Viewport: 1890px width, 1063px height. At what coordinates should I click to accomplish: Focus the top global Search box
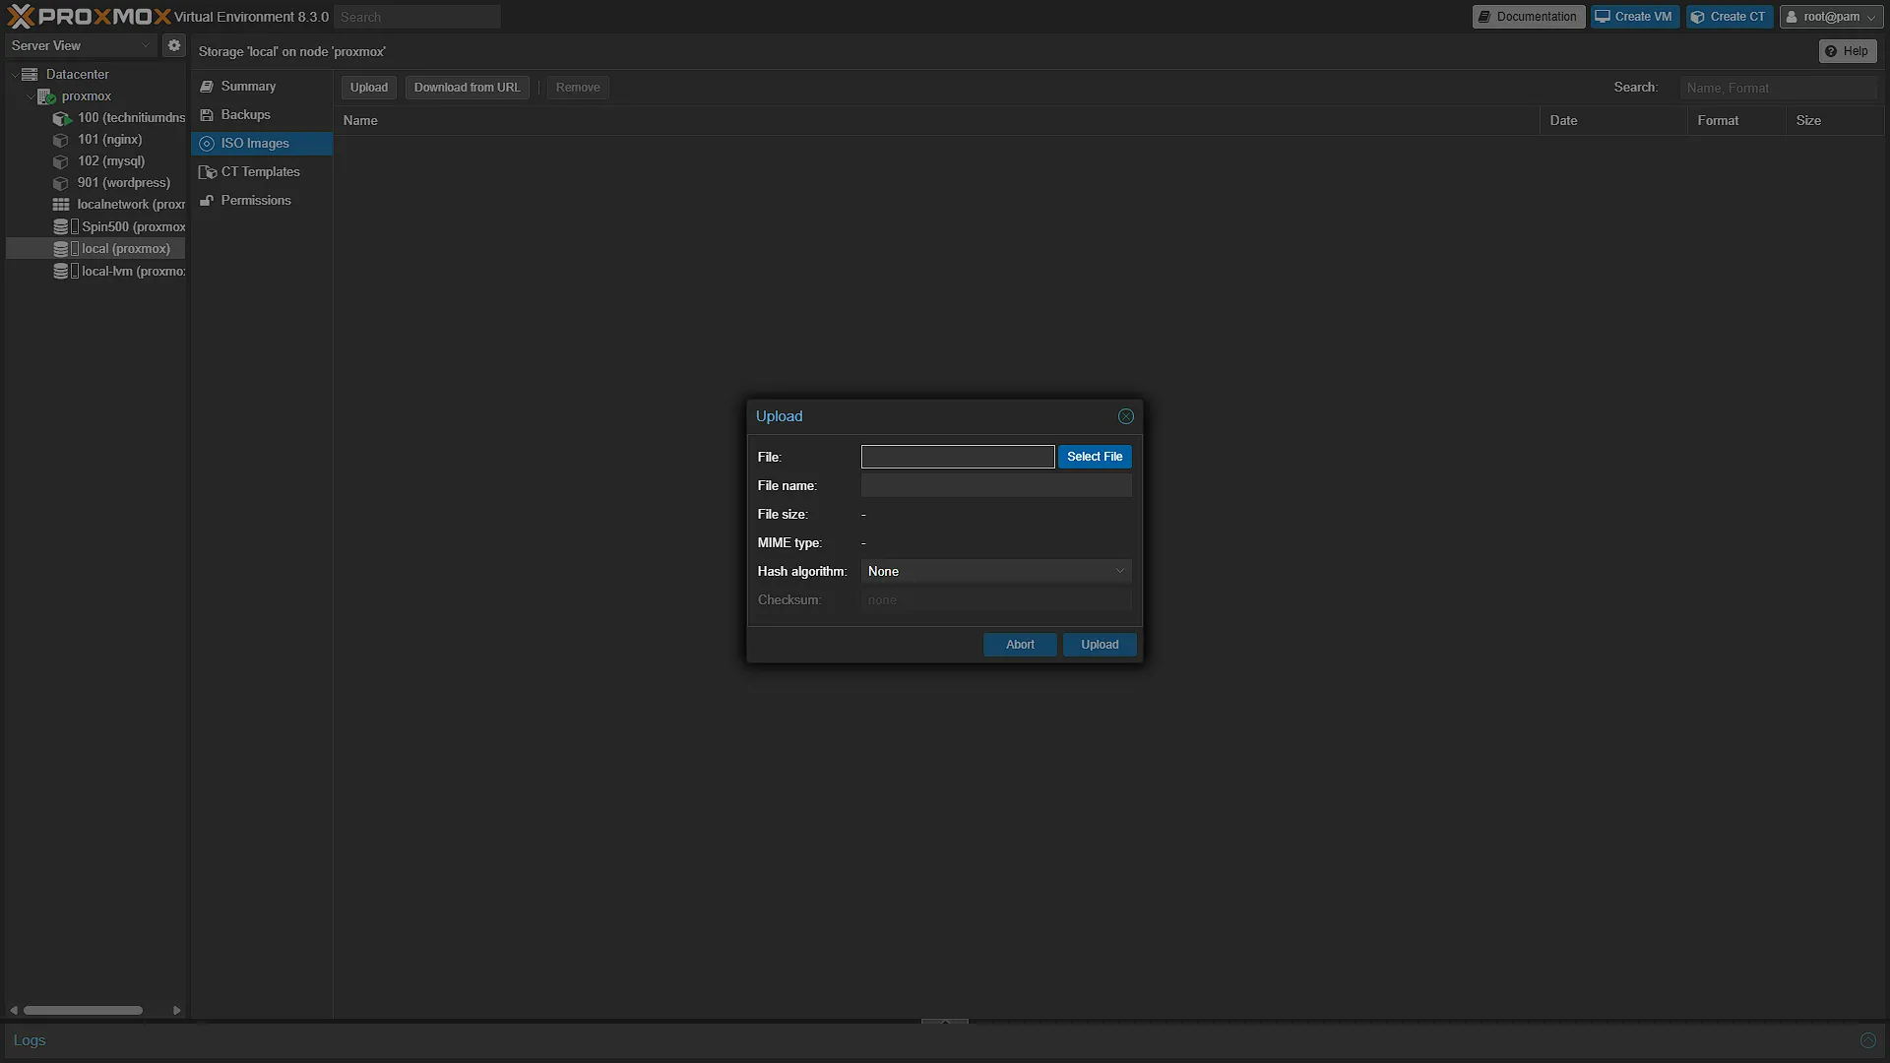[417, 17]
